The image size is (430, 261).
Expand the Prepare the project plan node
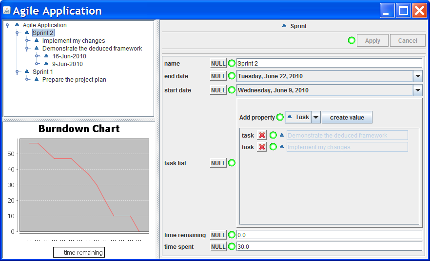(27, 80)
